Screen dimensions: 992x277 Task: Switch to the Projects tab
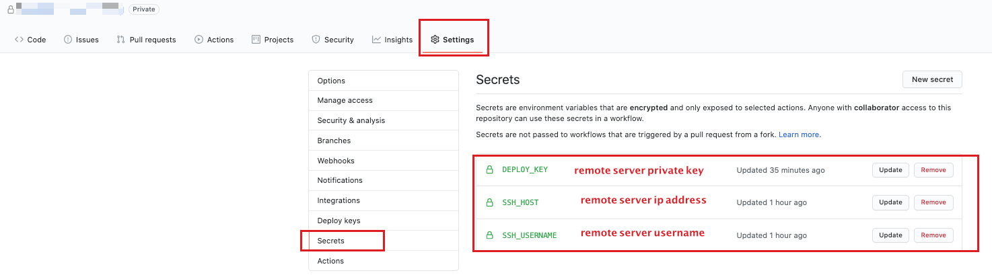[273, 40]
